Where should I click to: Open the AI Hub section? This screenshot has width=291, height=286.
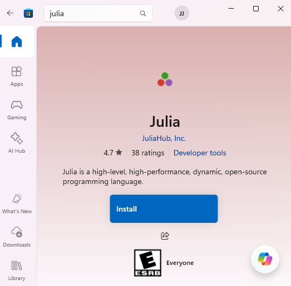[17, 143]
